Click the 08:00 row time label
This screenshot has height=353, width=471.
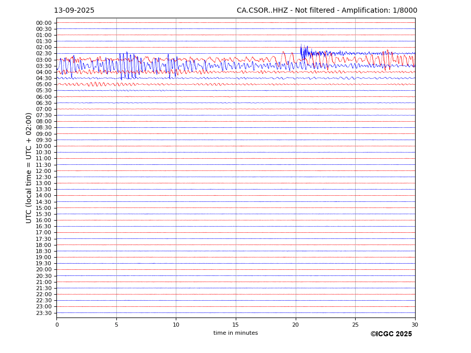[x=44, y=121]
